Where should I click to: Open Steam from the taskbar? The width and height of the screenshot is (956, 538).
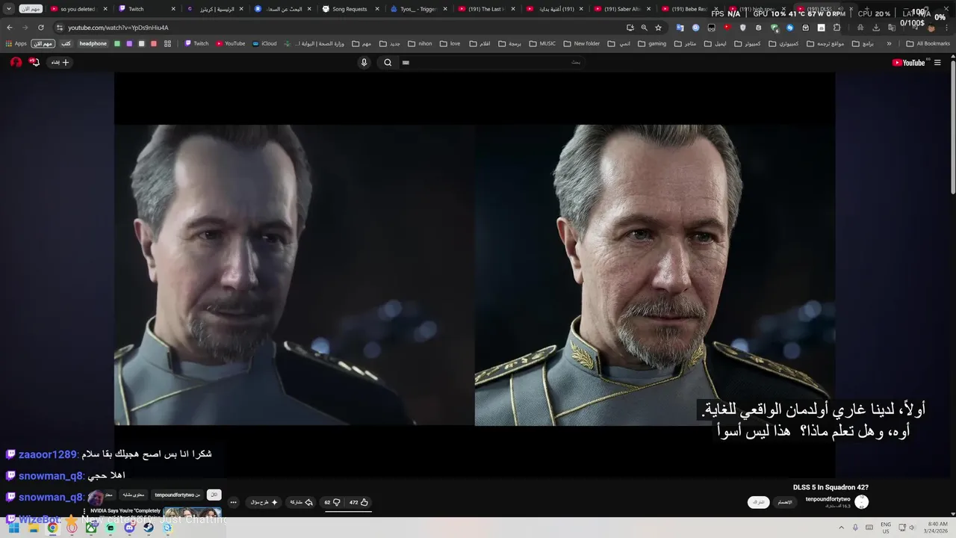click(x=149, y=528)
